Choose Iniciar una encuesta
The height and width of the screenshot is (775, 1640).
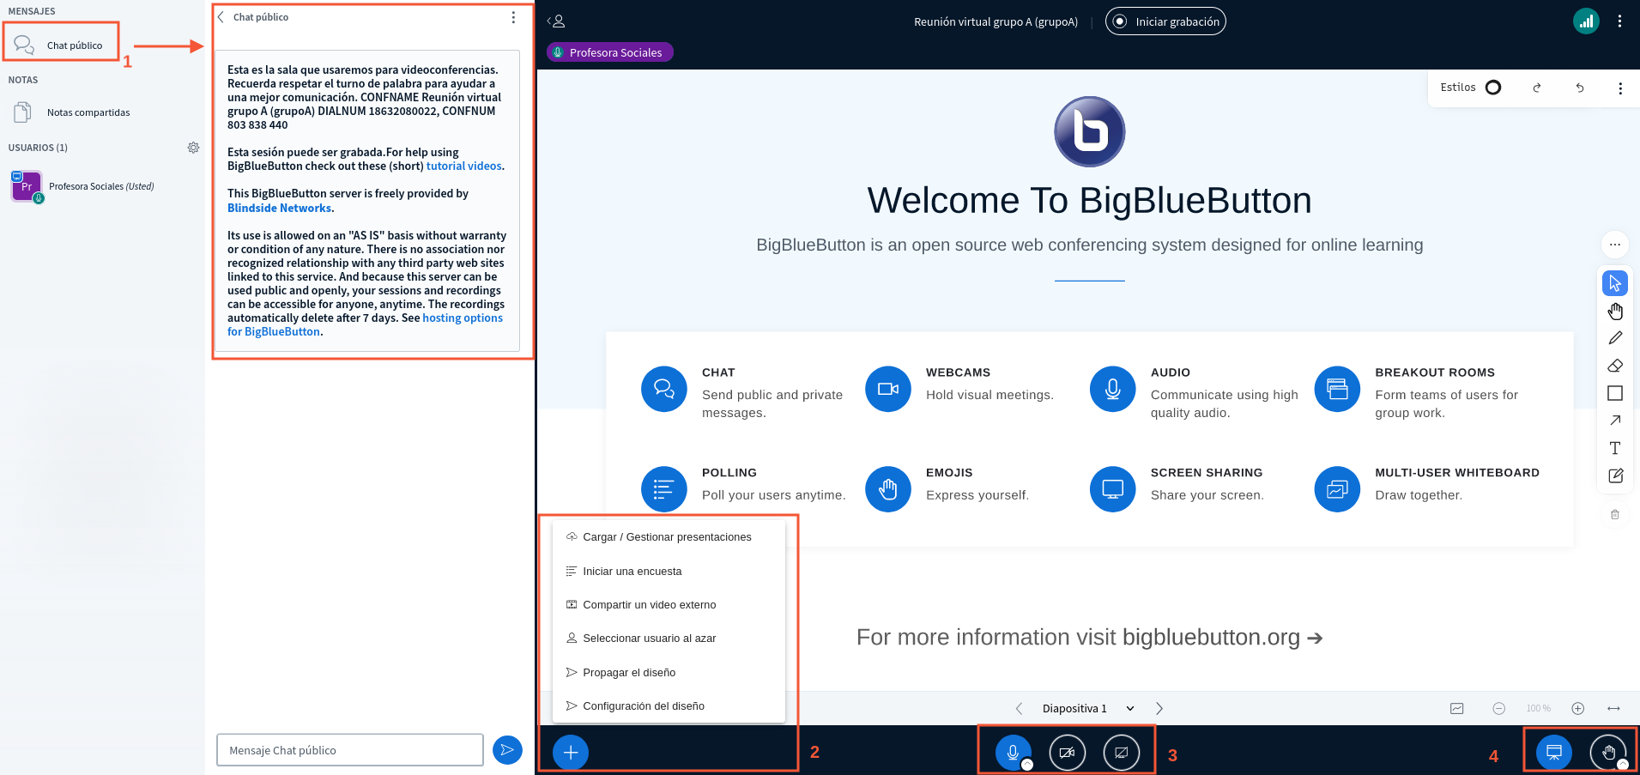pyautogui.click(x=669, y=572)
